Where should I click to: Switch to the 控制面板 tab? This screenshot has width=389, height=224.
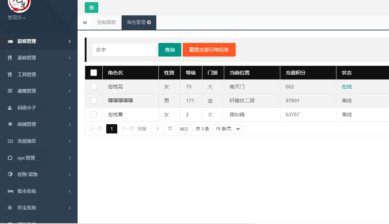click(x=107, y=22)
